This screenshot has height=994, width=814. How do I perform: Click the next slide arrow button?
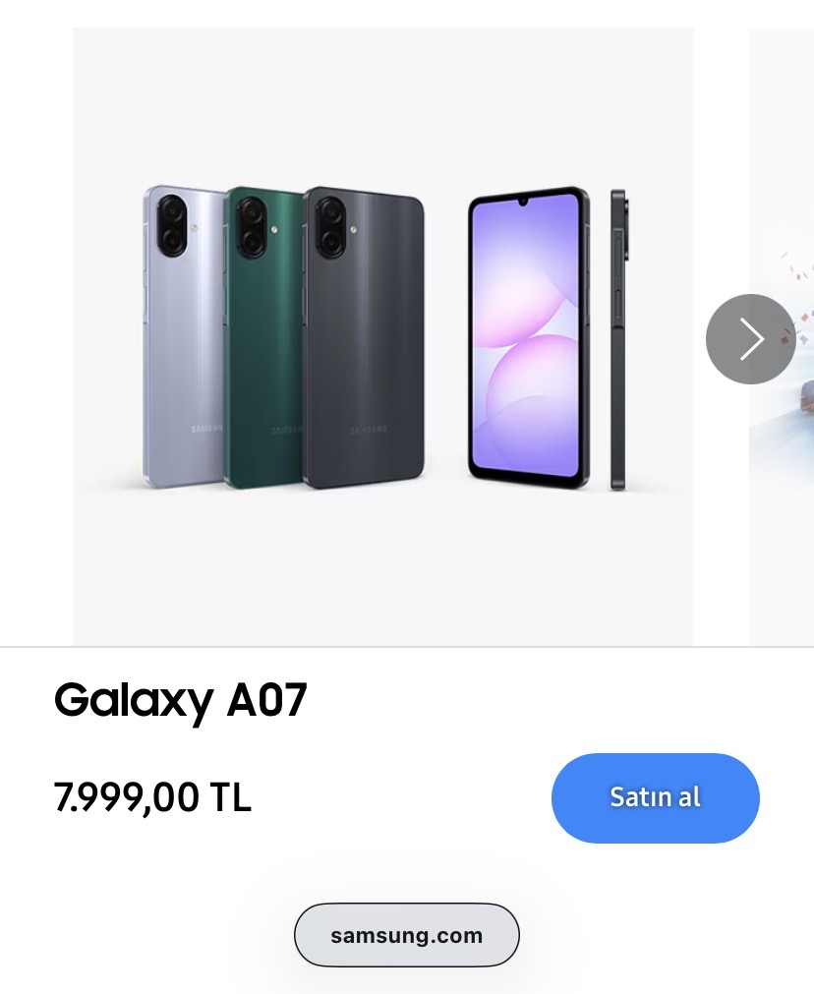(751, 339)
